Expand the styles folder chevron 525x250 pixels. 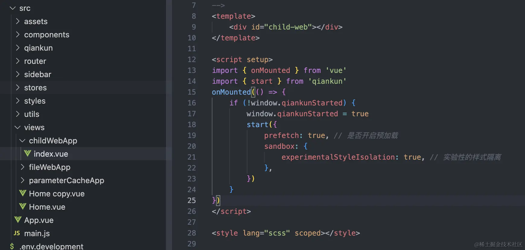[x=17, y=101]
